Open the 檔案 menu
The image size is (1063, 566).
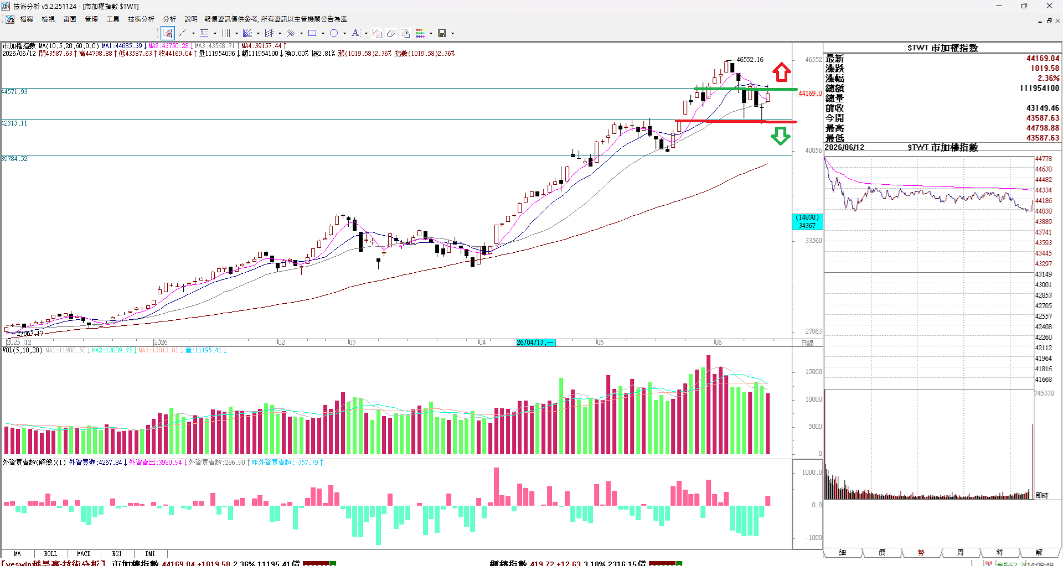click(x=27, y=19)
